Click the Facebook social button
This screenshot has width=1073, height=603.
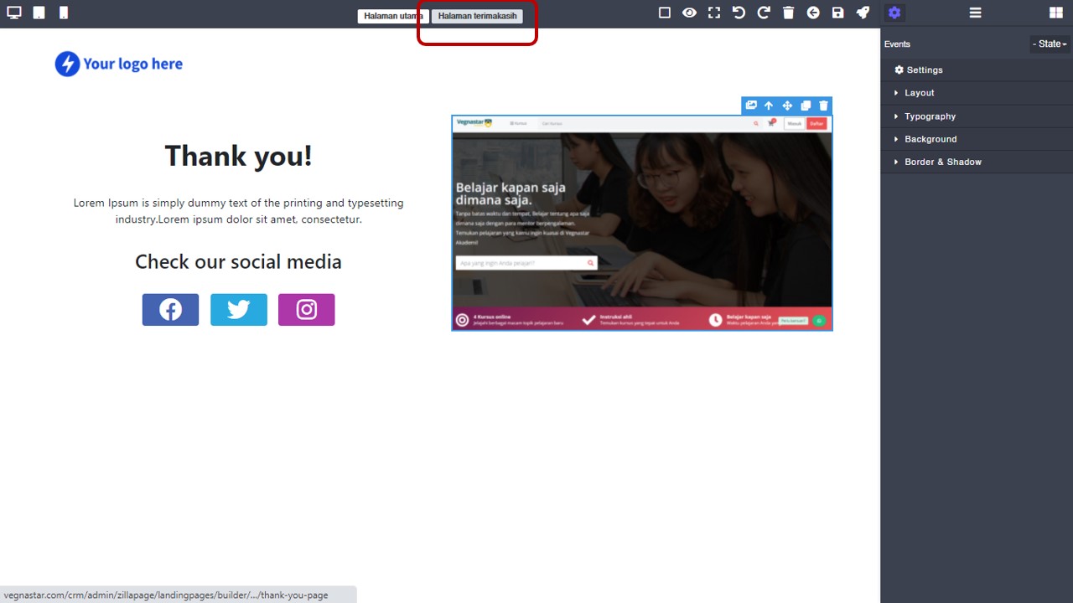tap(170, 310)
